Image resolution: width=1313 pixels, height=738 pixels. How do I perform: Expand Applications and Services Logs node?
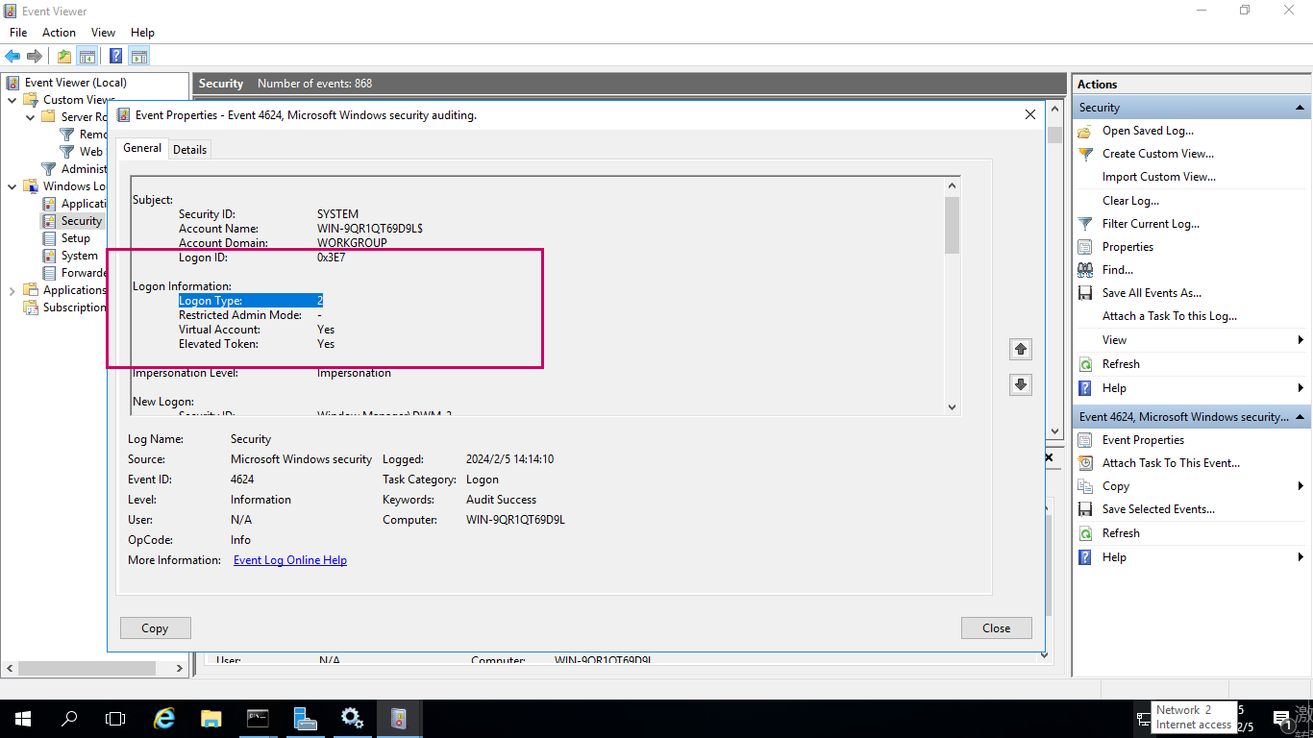point(12,290)
